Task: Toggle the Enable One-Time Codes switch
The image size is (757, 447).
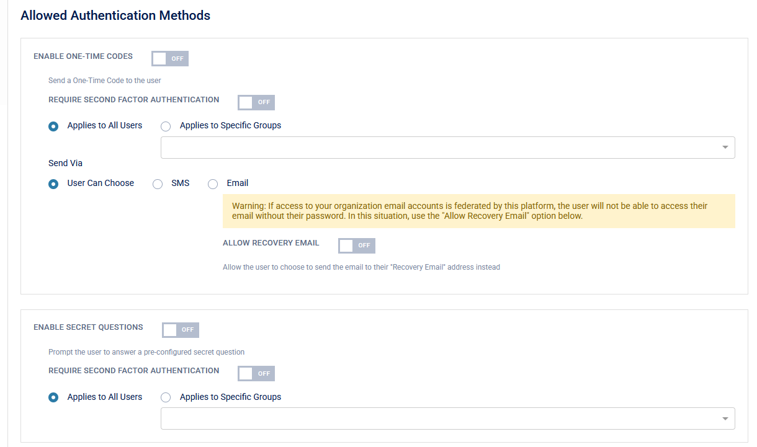Action: tap(170, 58)
